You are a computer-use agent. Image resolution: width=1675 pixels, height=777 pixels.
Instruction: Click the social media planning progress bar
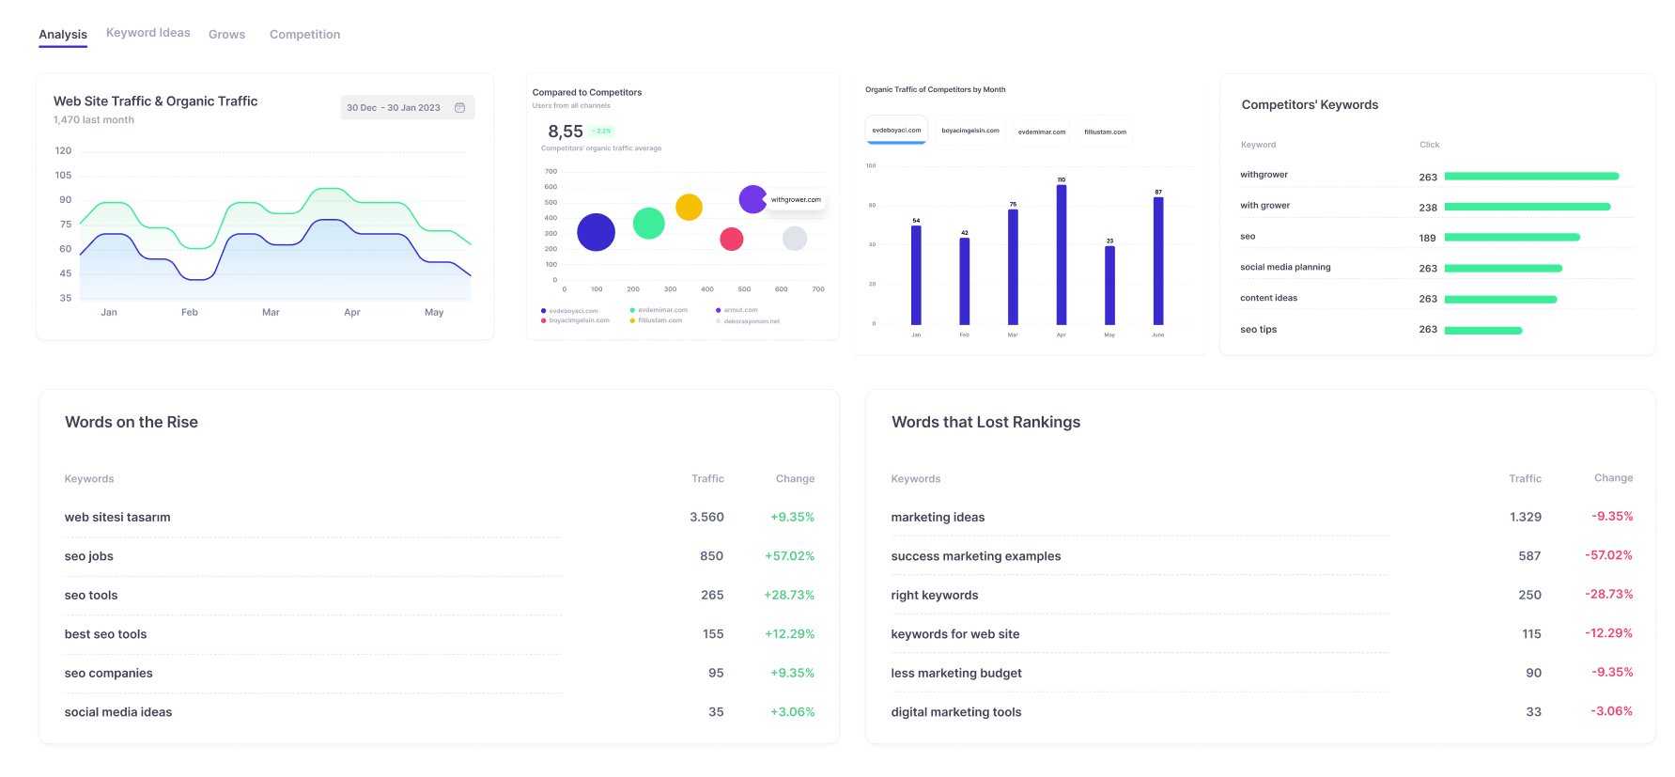click(1503, 269)
